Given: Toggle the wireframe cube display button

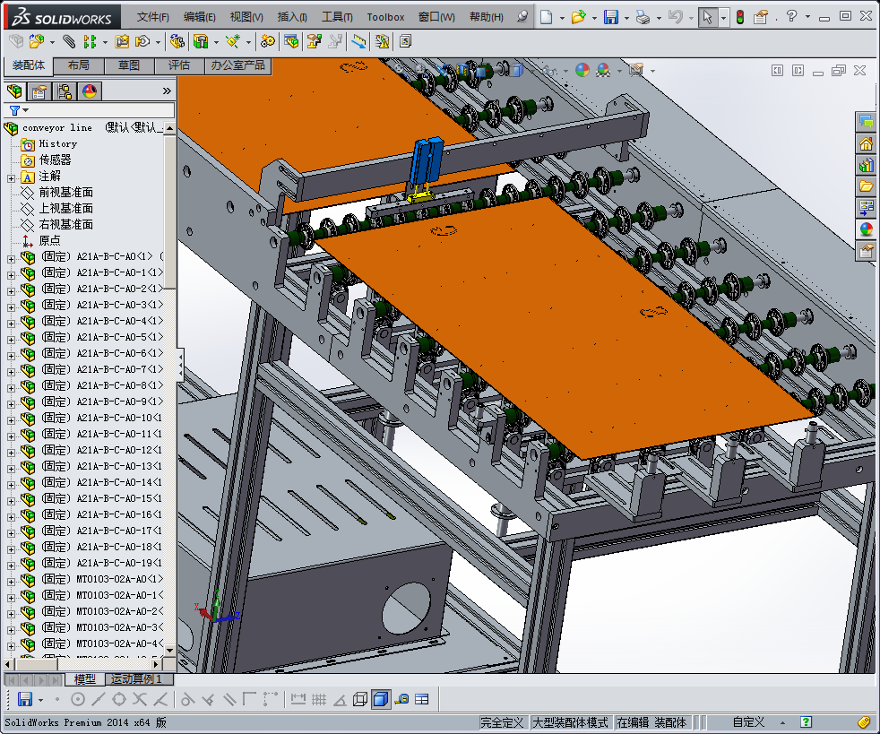Looking at the screenshot, I should click(360, 699).
